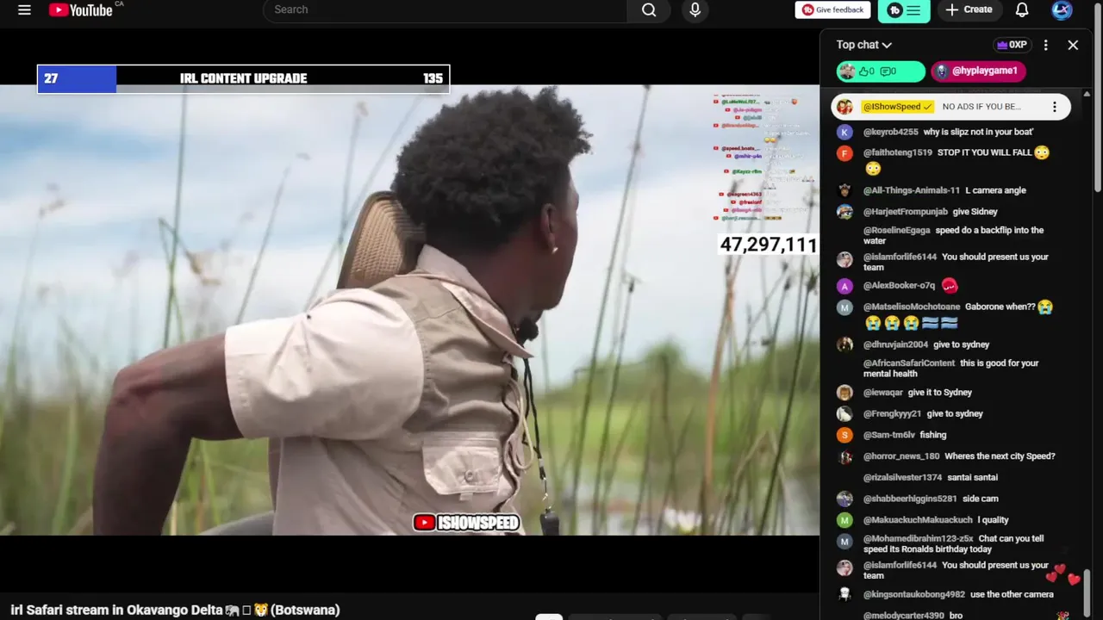Select message 'speed do a backflip into the water'
The height and width of the screenshot is (620, 1103).
(x=953, y=236)
